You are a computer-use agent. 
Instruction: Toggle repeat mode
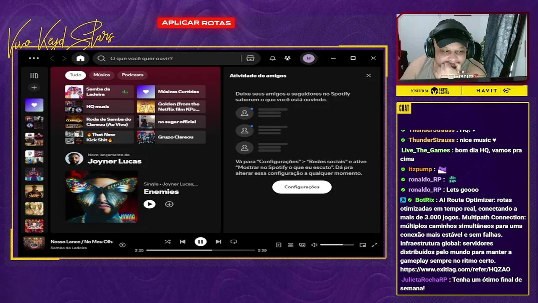pyautogui.click(x=234, y=242)
